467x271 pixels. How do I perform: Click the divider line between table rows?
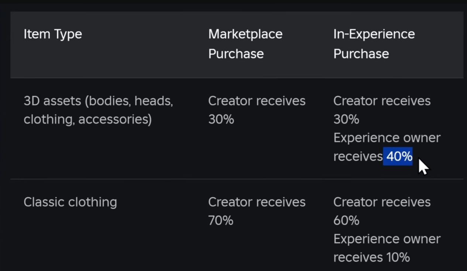237,179
